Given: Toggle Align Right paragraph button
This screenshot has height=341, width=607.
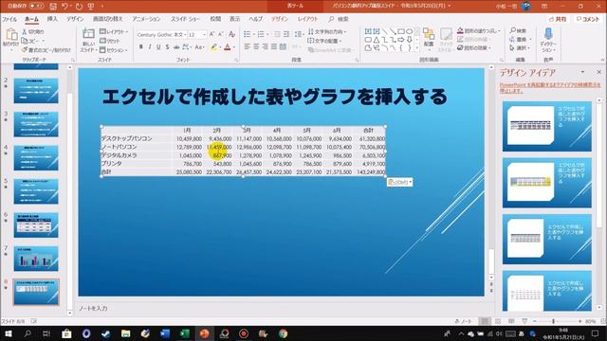Looking at the screenshot, I should 265,46.
